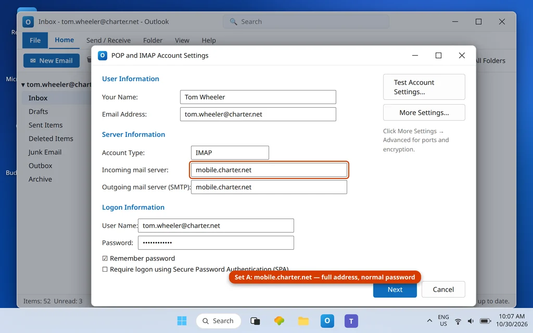
Task: Click the New Email button
Action: click(52, 61)
